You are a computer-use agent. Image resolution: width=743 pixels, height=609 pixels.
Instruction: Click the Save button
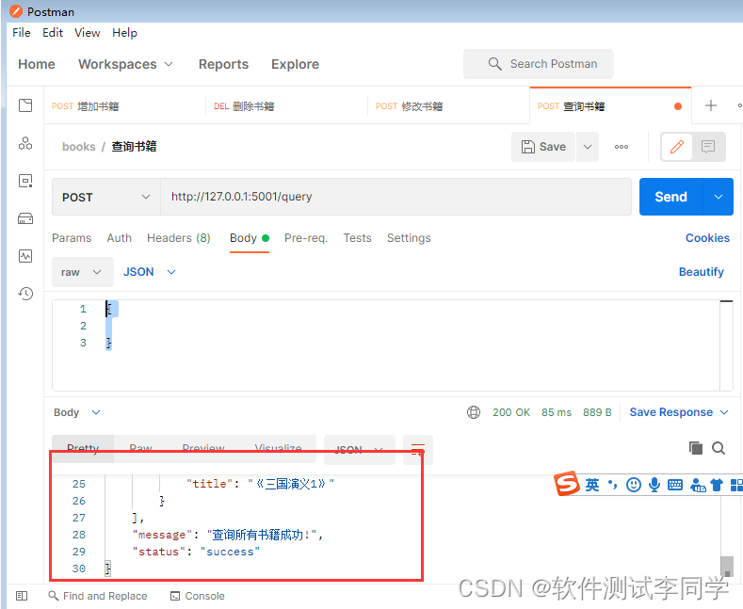(543, 147)
